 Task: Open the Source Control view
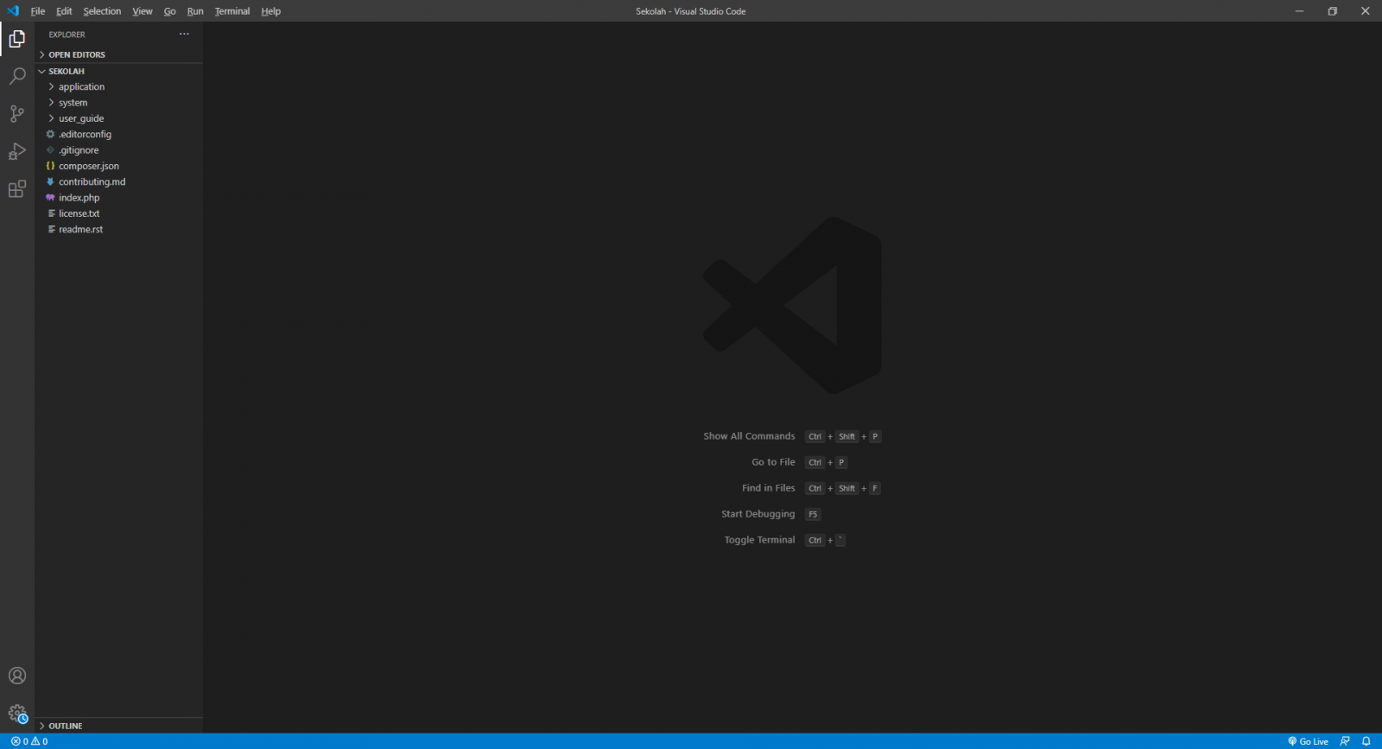coord(17,114)
